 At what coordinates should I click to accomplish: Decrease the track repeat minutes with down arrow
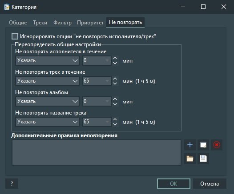click(115, 83)
